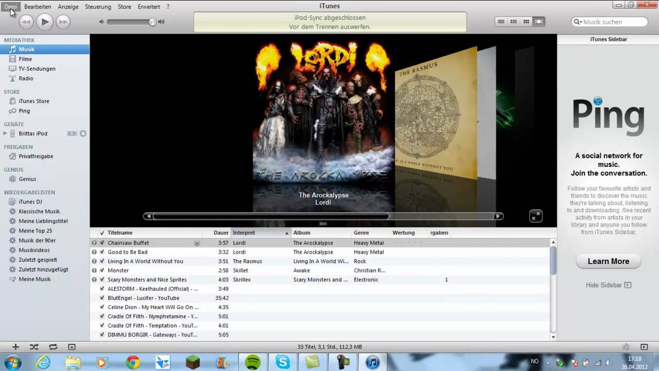Show hidden system tray icons

pos(549,362)
